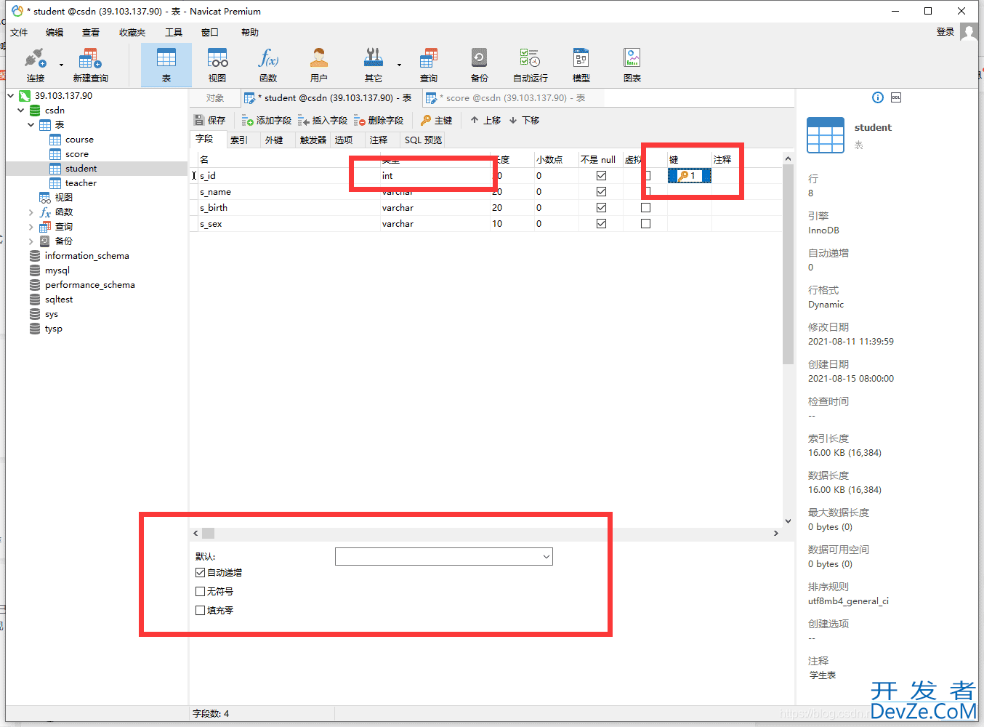The image size is (984, 727).
Task: Click Delete Field (删除字段)
Action: tap(379, 120)
